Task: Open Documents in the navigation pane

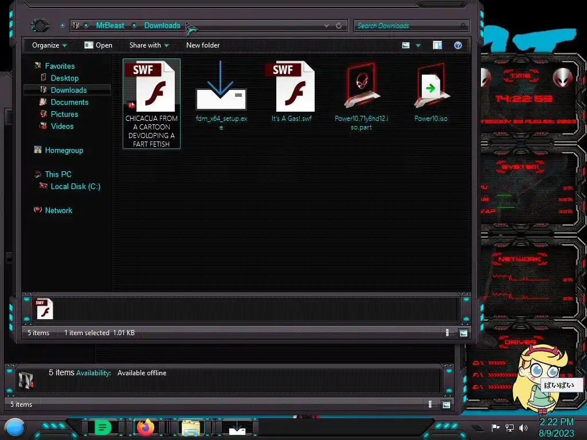Action: pos(69,102)
